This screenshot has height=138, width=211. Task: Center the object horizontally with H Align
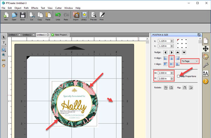(x=172, y=58)
